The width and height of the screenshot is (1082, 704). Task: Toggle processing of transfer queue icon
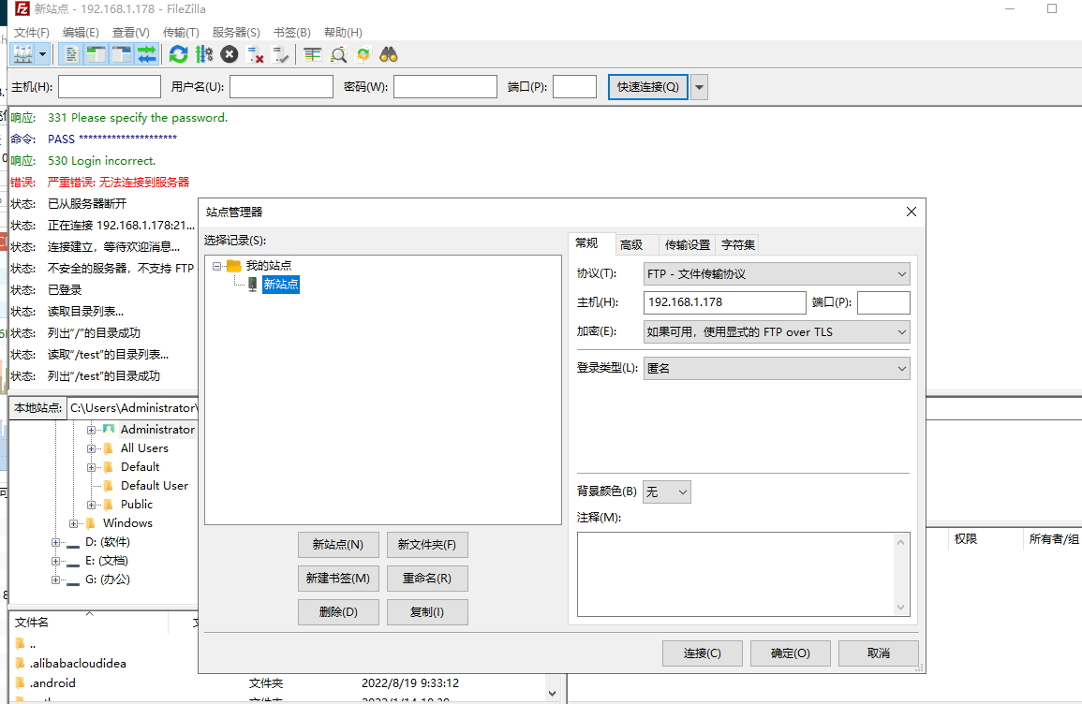pos(203,54)
